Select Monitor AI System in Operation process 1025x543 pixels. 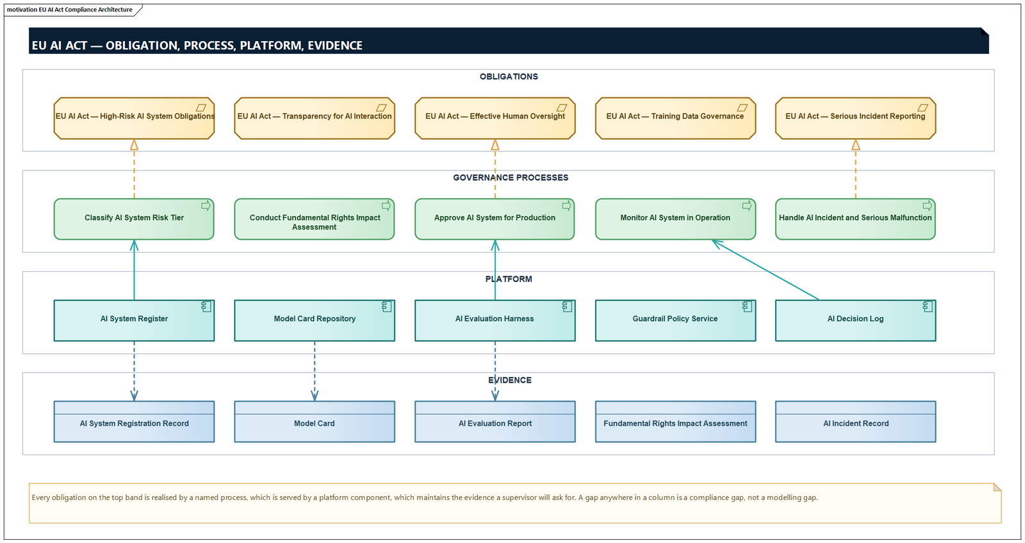[x=675, y=219]
